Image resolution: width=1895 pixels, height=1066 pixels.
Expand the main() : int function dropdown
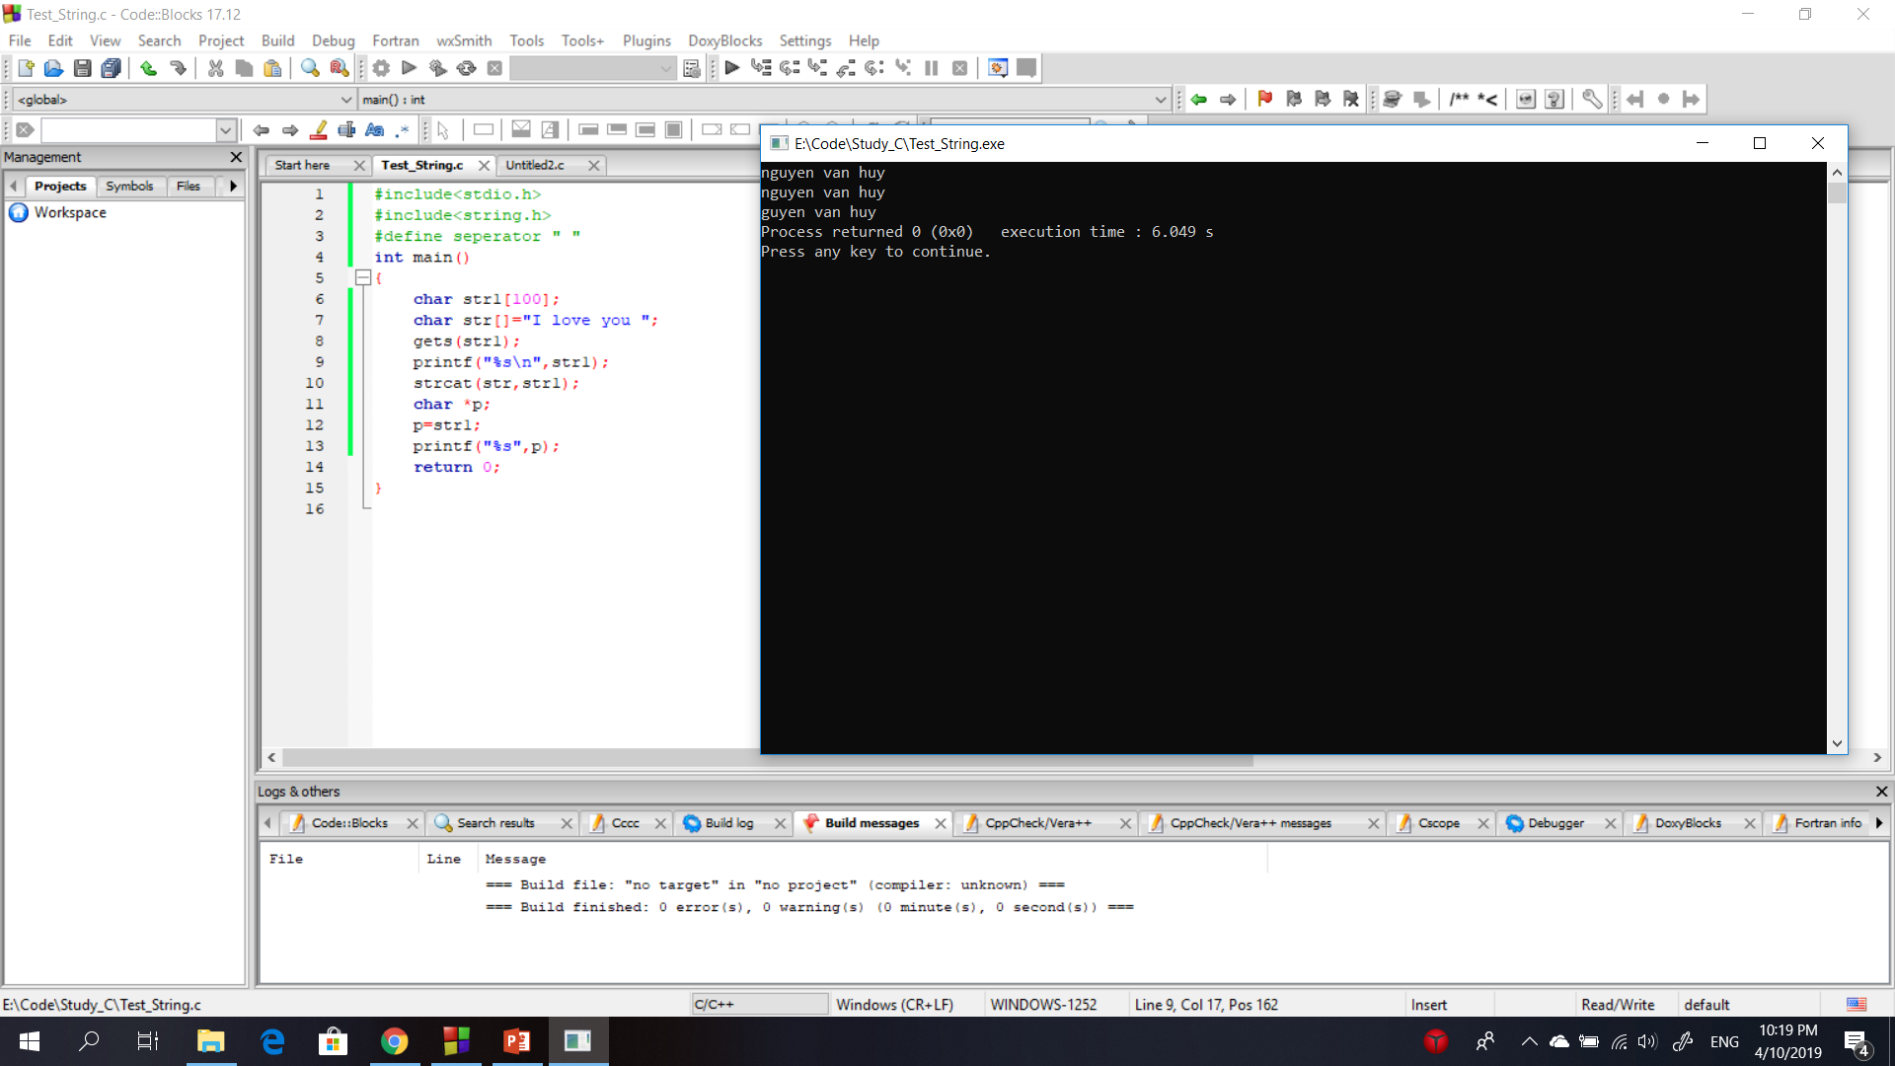pyautogui.click(x=1160, y=100)
